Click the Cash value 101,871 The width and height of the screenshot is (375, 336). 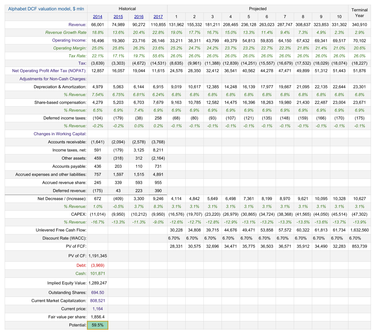point(97,273)
